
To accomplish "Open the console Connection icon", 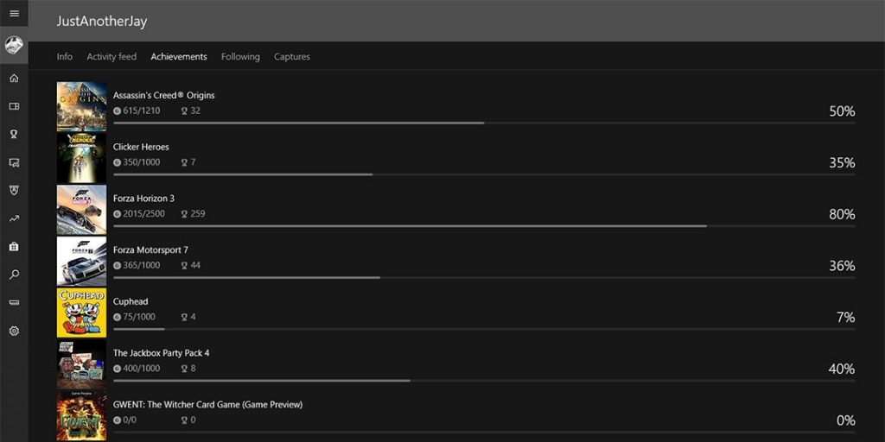I will click(x=14, y=303).
